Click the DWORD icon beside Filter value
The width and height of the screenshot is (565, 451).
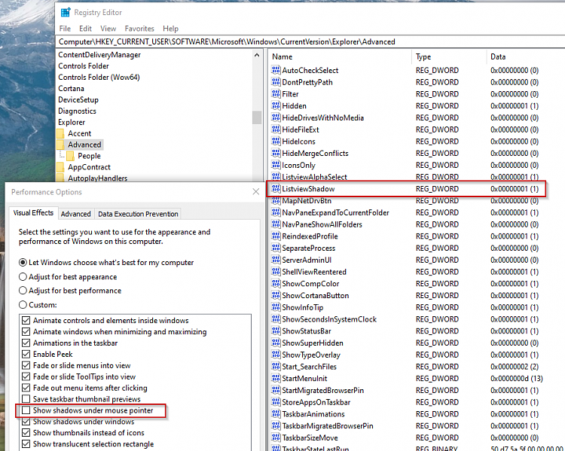(x=276, y=93)
